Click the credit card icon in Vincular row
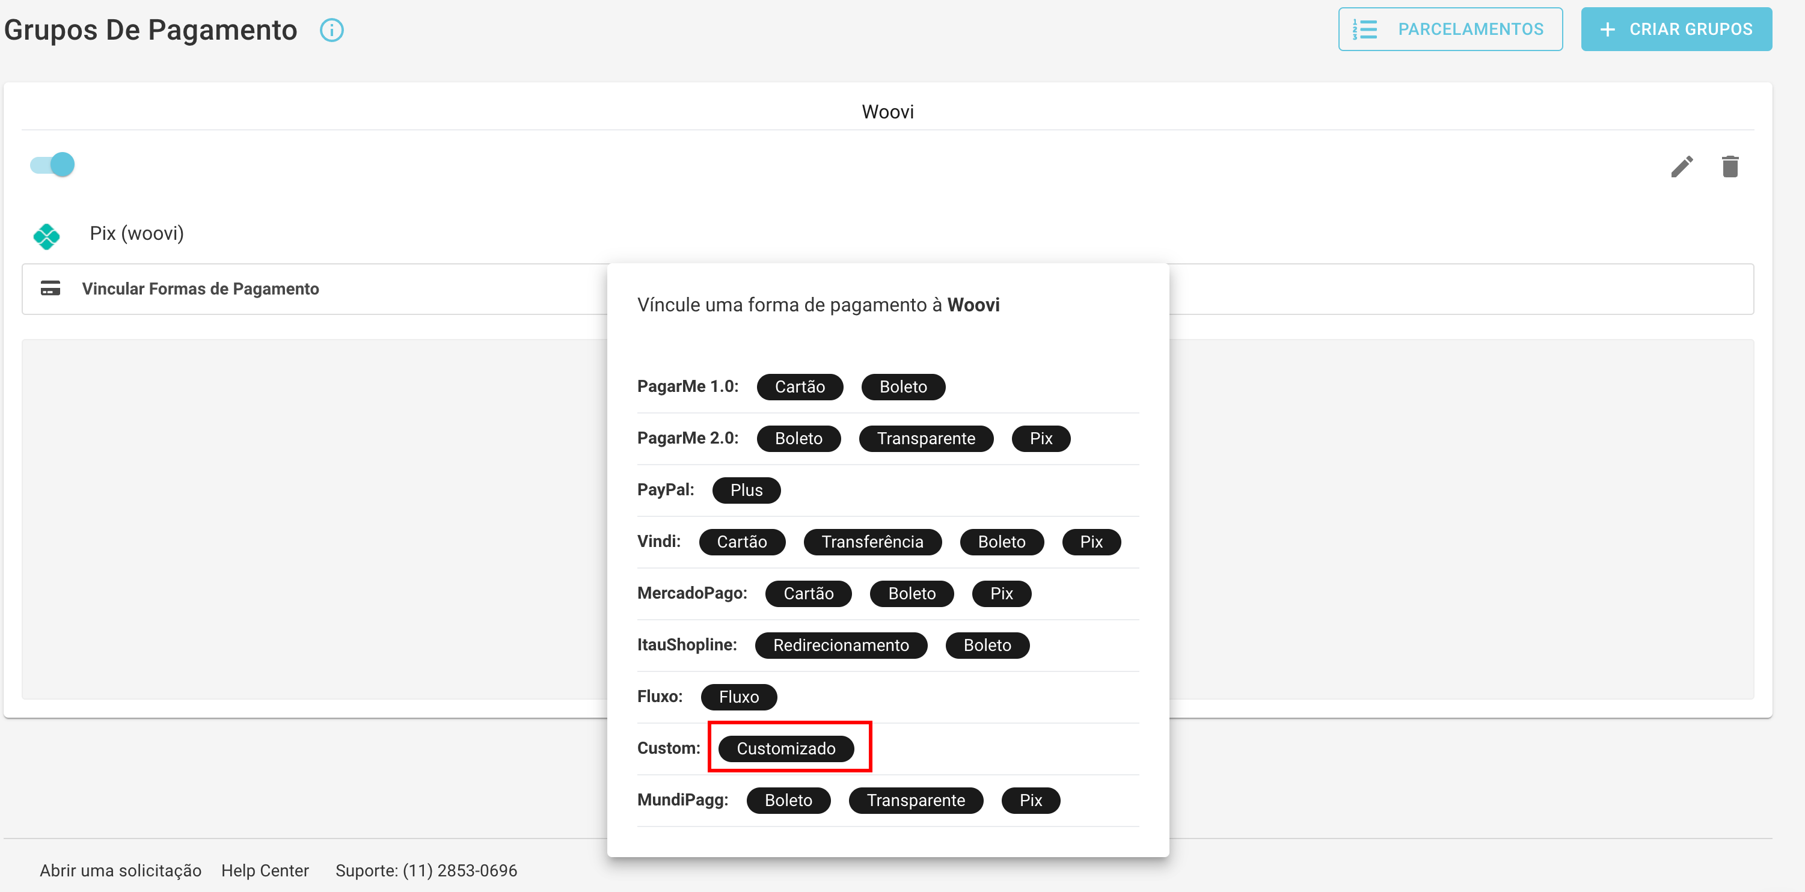1805x892 pixels. point(51,288)
